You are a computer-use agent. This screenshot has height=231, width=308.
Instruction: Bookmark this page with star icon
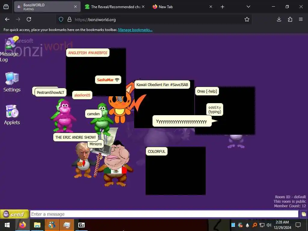pos(247,19)
